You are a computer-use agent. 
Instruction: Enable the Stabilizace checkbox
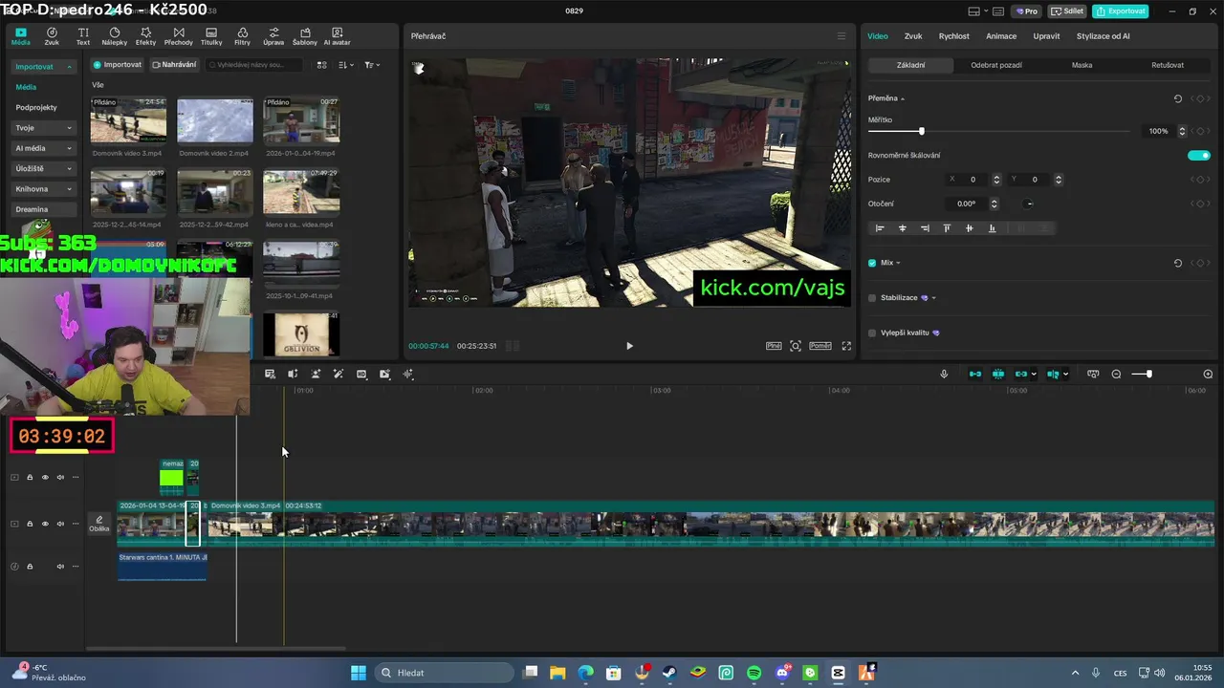point(872,298)
